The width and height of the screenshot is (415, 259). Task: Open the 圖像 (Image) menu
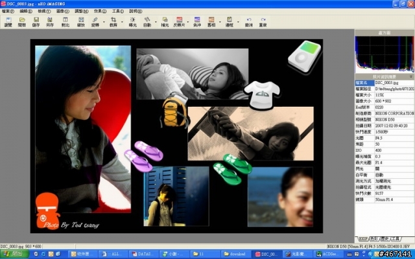(x=63, y=11)
